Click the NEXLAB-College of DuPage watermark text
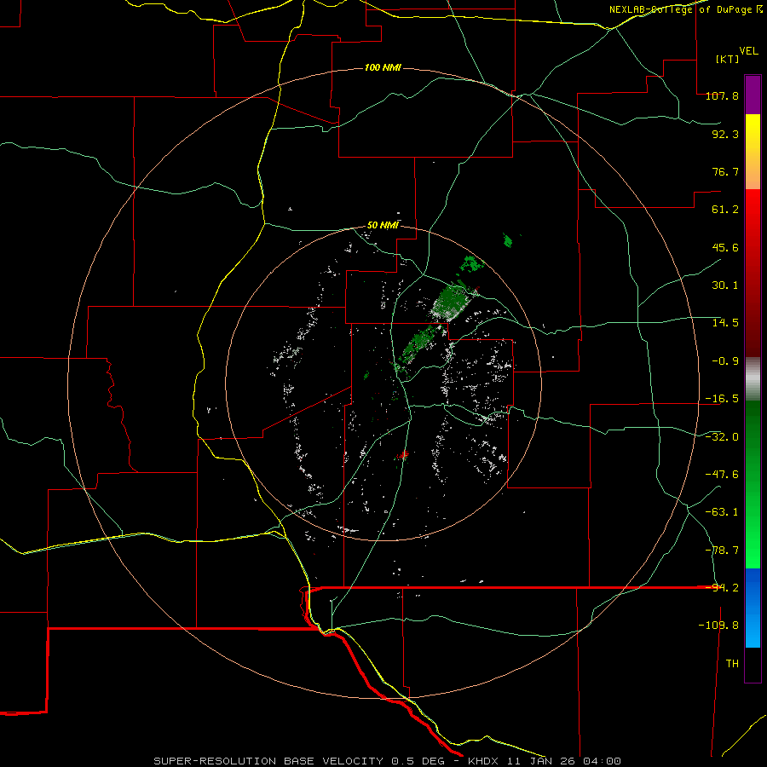This screenshot has width=767, height=767. pos(686,9)
